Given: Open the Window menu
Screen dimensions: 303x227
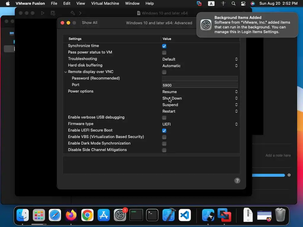Looking at the screenshot, I should point(132,4).
